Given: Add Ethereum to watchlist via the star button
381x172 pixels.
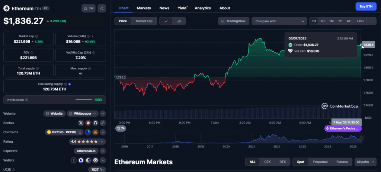Looking at the screenshot, I should click(x=89, y=8).
